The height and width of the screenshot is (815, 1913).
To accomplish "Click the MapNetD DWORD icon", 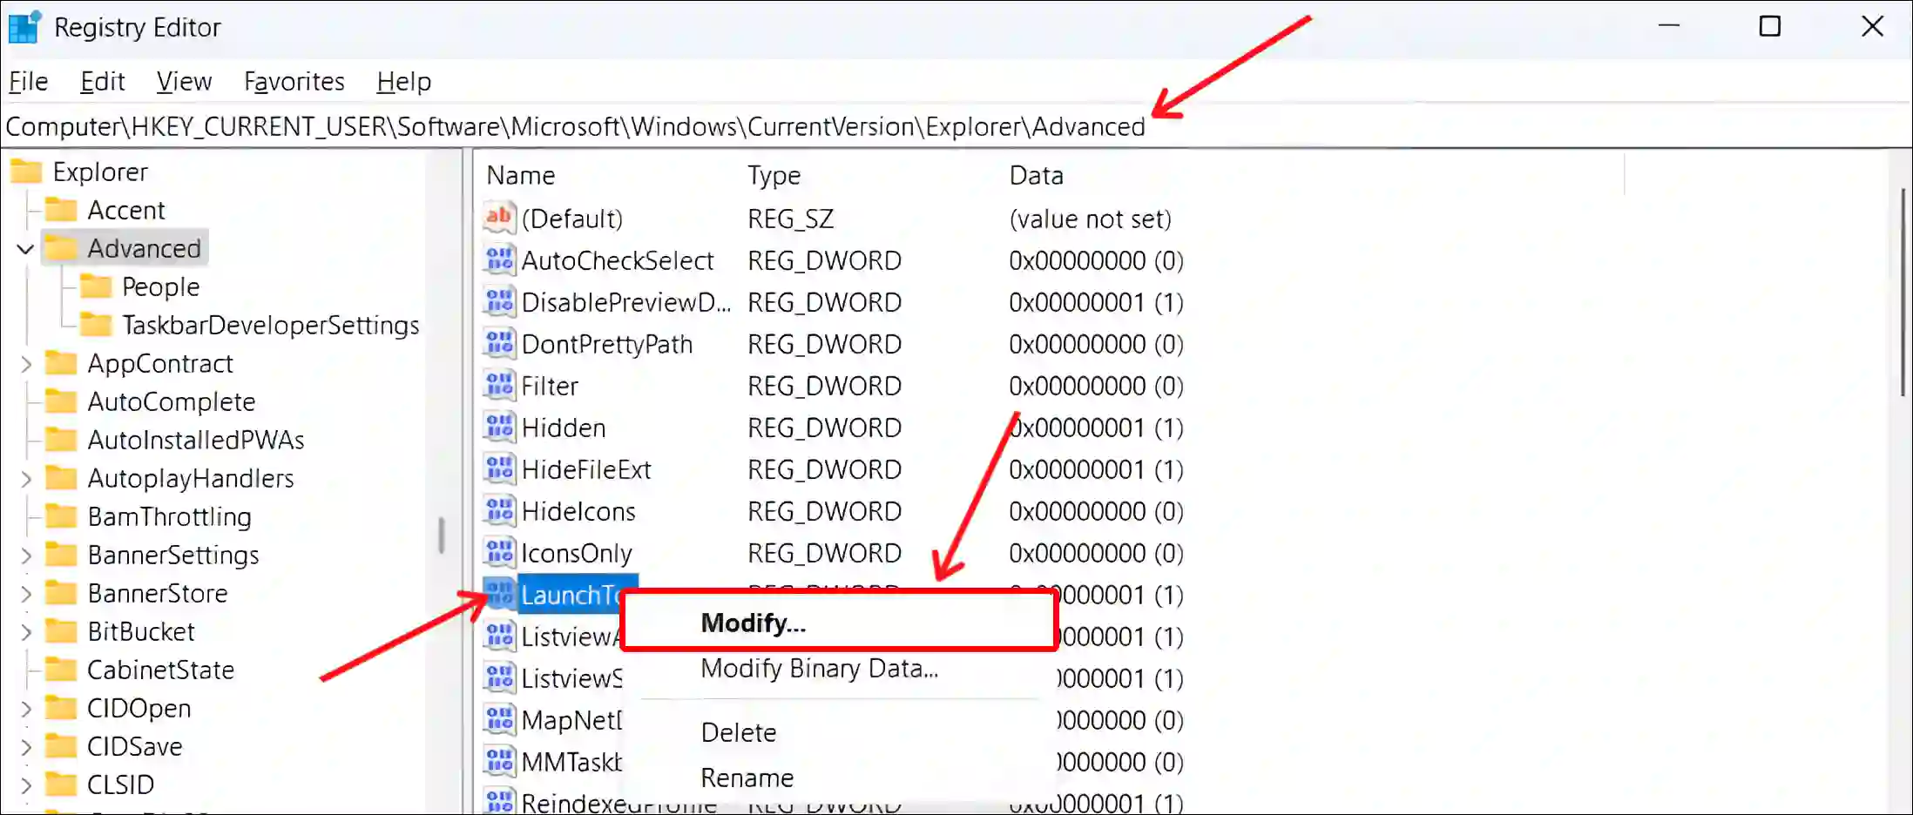I will (499, 719).
